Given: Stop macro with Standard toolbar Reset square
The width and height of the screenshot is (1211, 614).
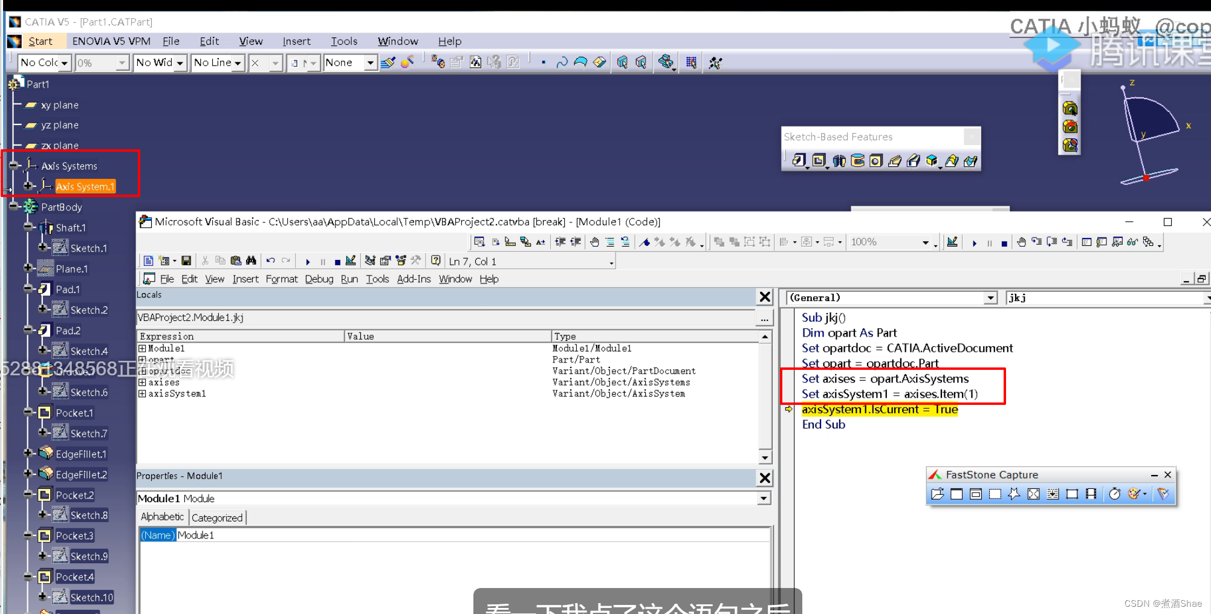Looking at the screenshot, I should coord(337,261).
